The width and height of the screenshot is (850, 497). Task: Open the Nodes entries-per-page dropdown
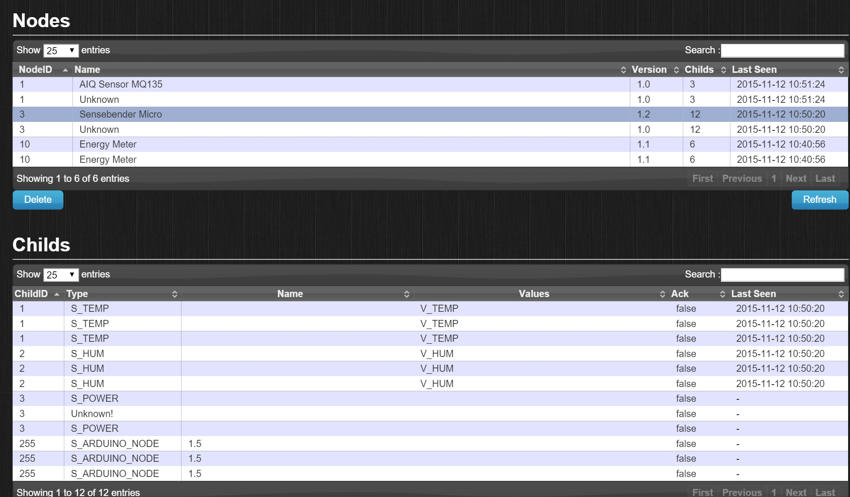[61, 50]
